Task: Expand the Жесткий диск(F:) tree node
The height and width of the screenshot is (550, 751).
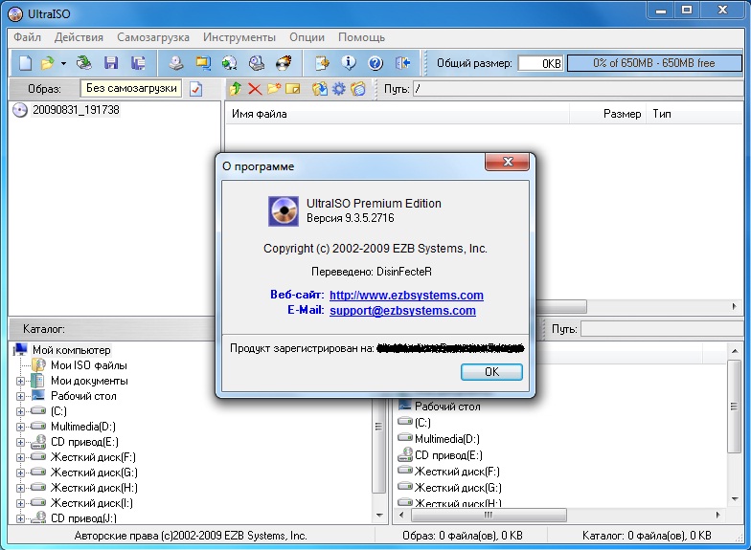Action: click(21, 457)
